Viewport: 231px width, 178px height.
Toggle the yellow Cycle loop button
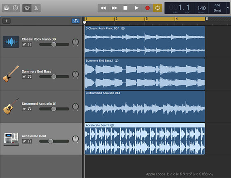pyautogui.click(x=158, y=8)
